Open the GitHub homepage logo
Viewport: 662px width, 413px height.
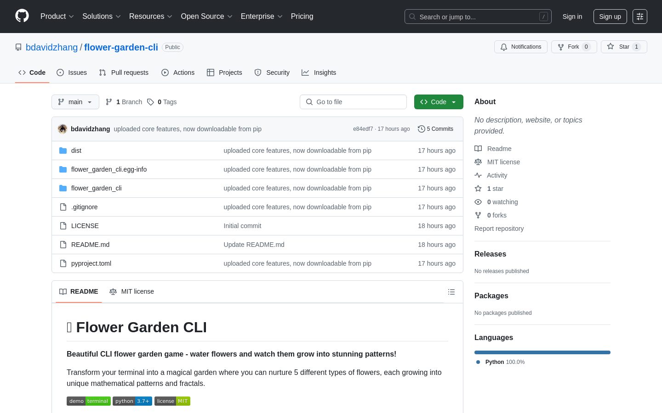[22, 16]
